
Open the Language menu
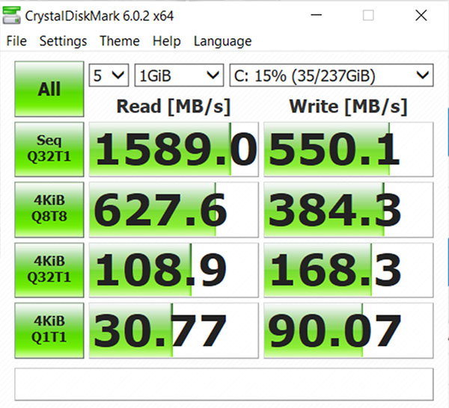point(222,41)
